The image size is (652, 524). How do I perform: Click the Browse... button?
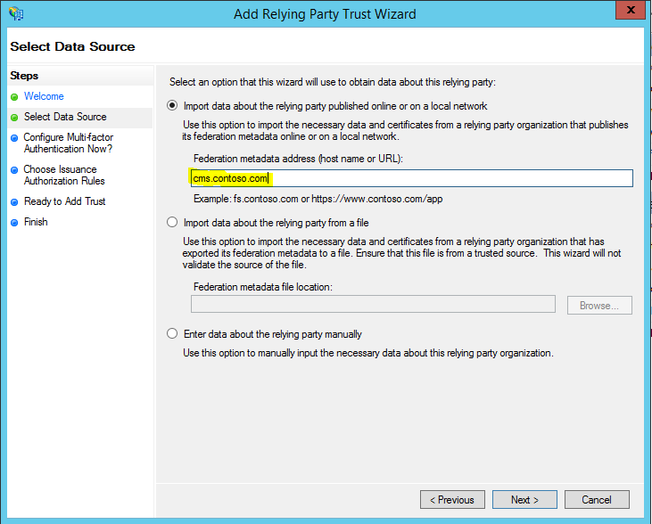(599, 306)
